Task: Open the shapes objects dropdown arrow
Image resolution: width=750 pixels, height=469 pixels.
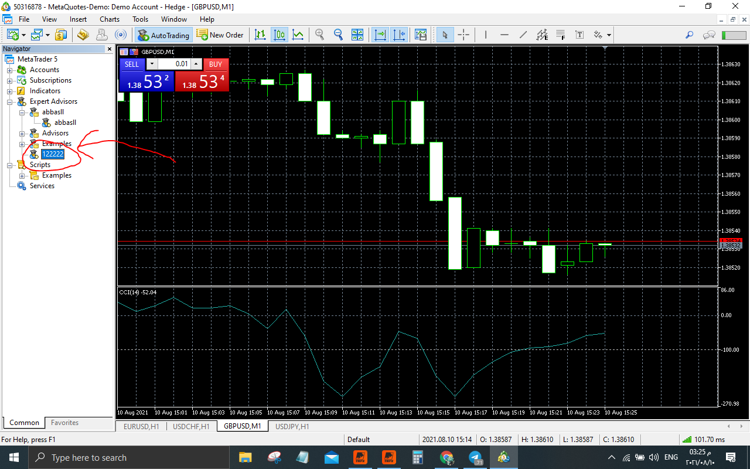Action: coord(609,35)
